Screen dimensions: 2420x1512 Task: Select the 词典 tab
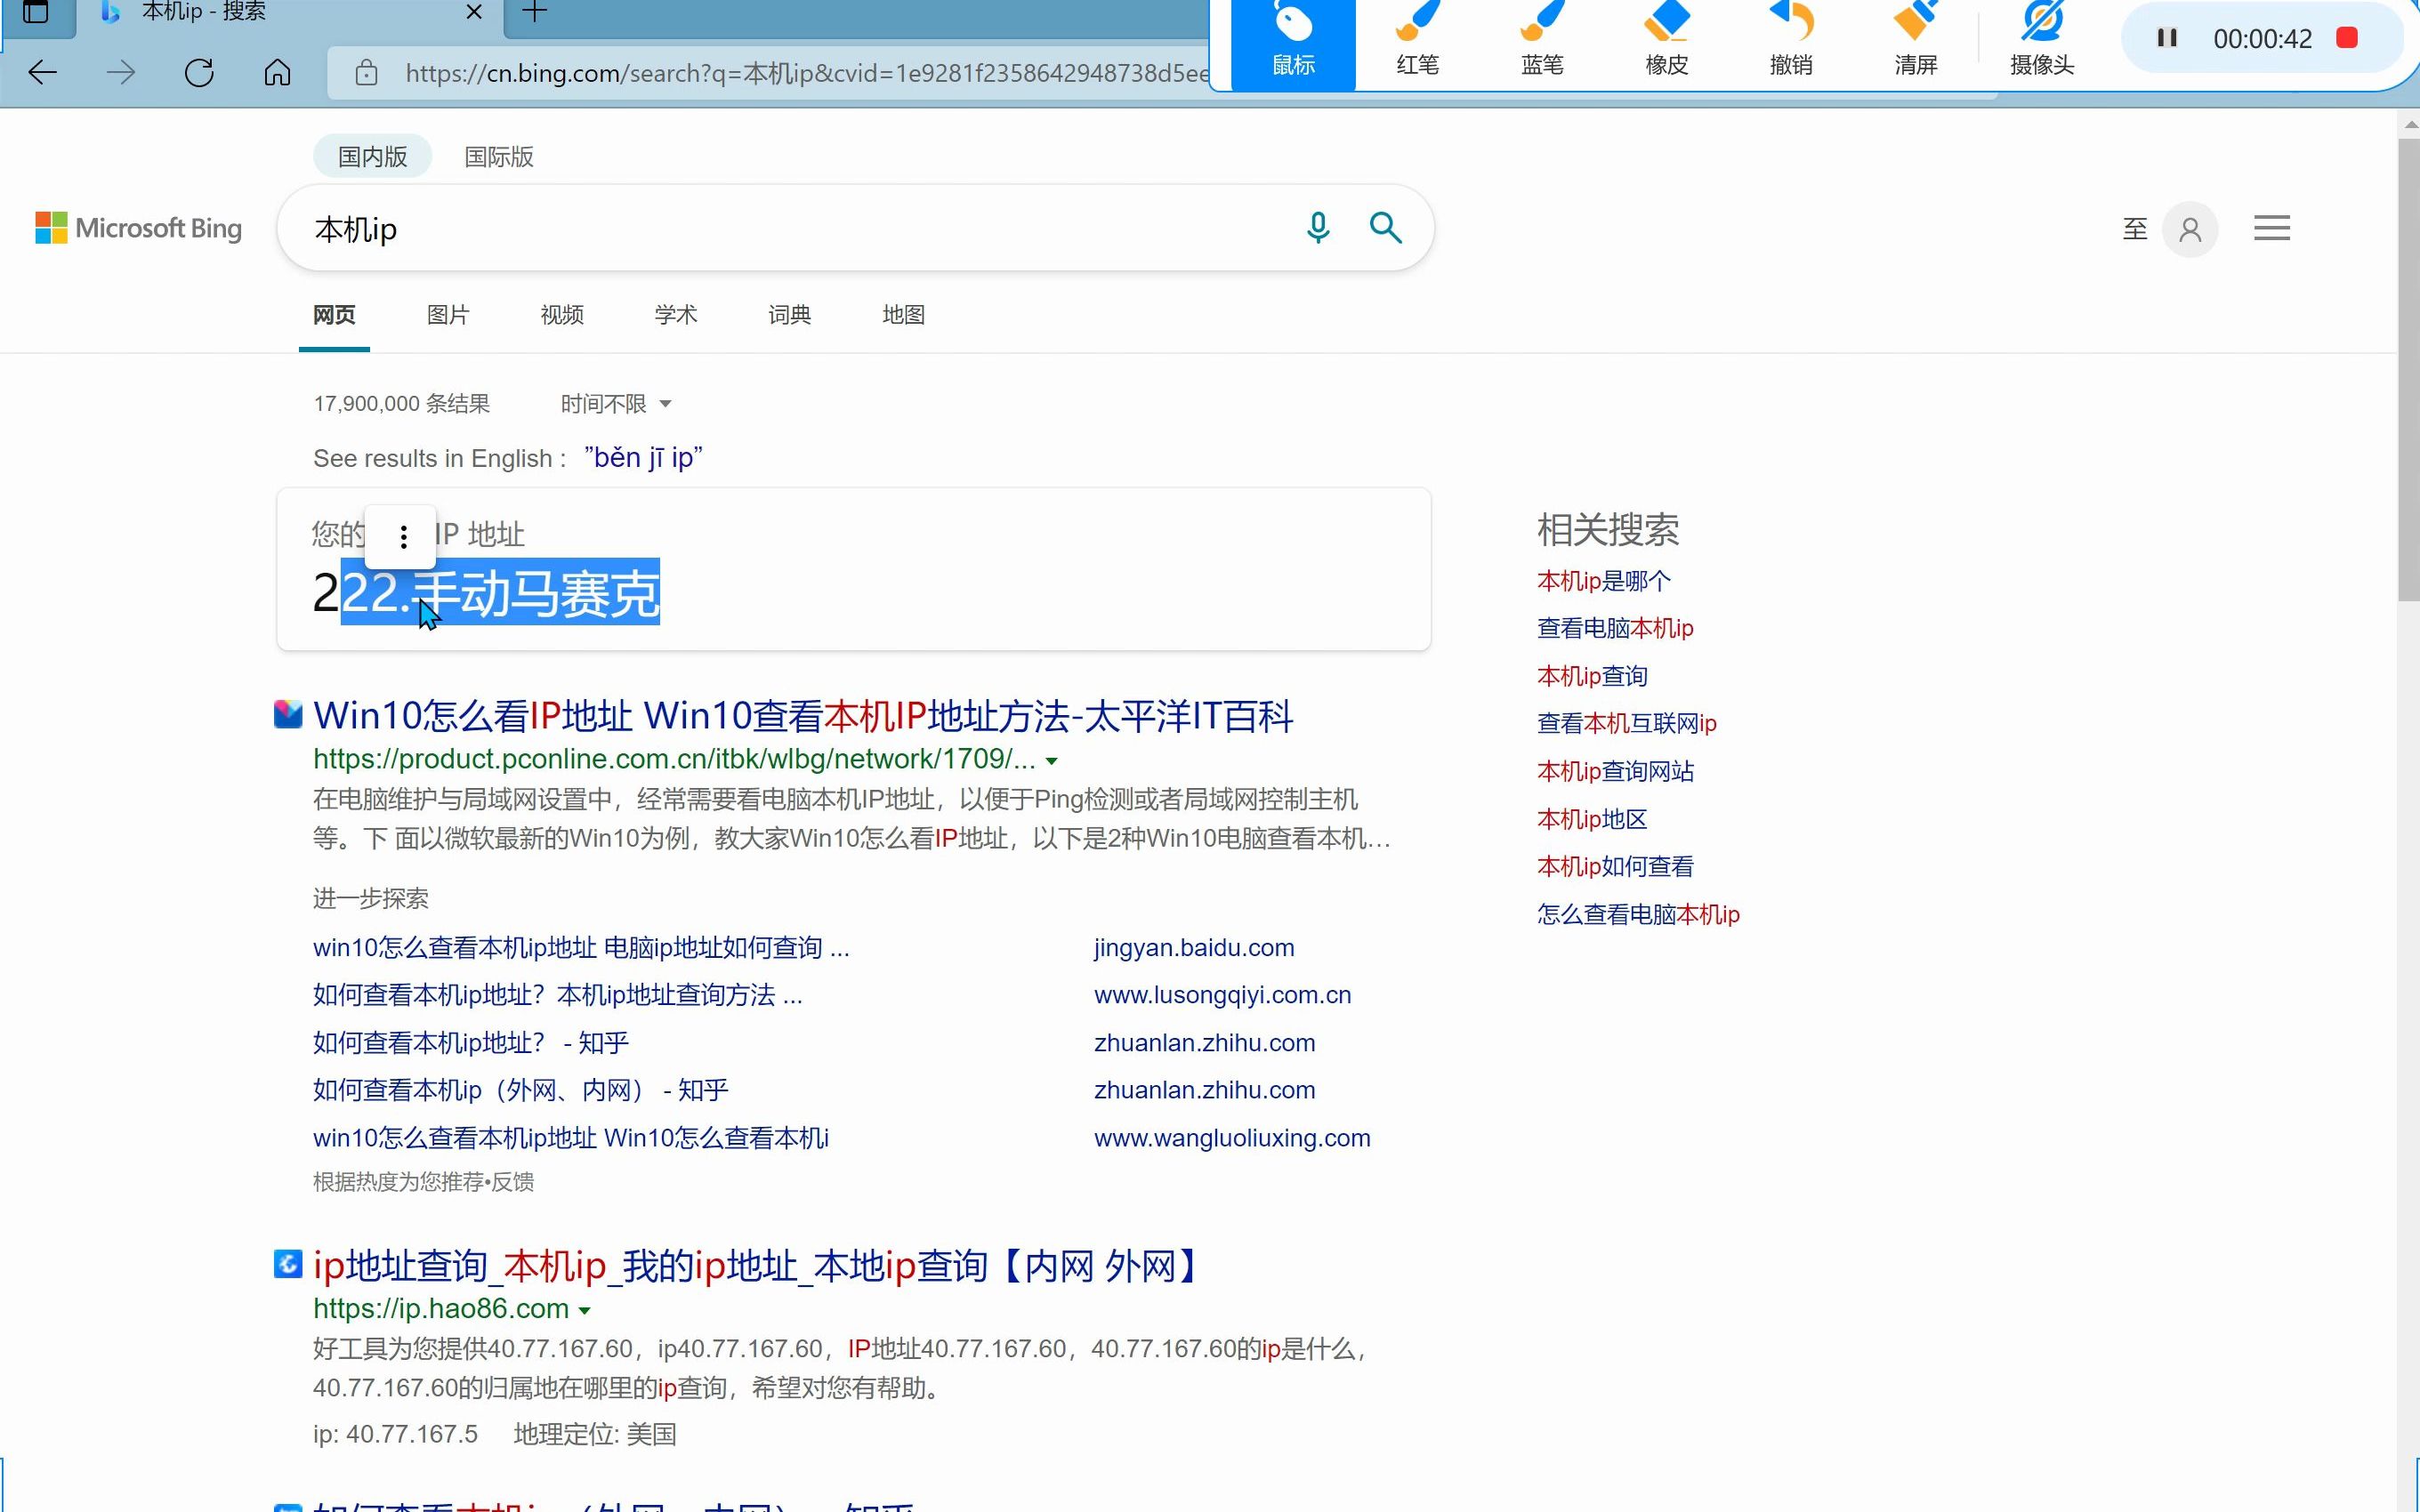pos(790,315)
